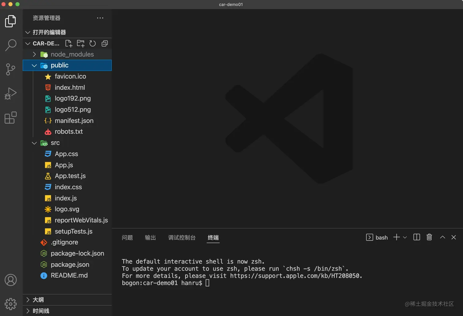Maximize the panel with up chevron
The height and width of the screenshot is (316, 463).
442,237
